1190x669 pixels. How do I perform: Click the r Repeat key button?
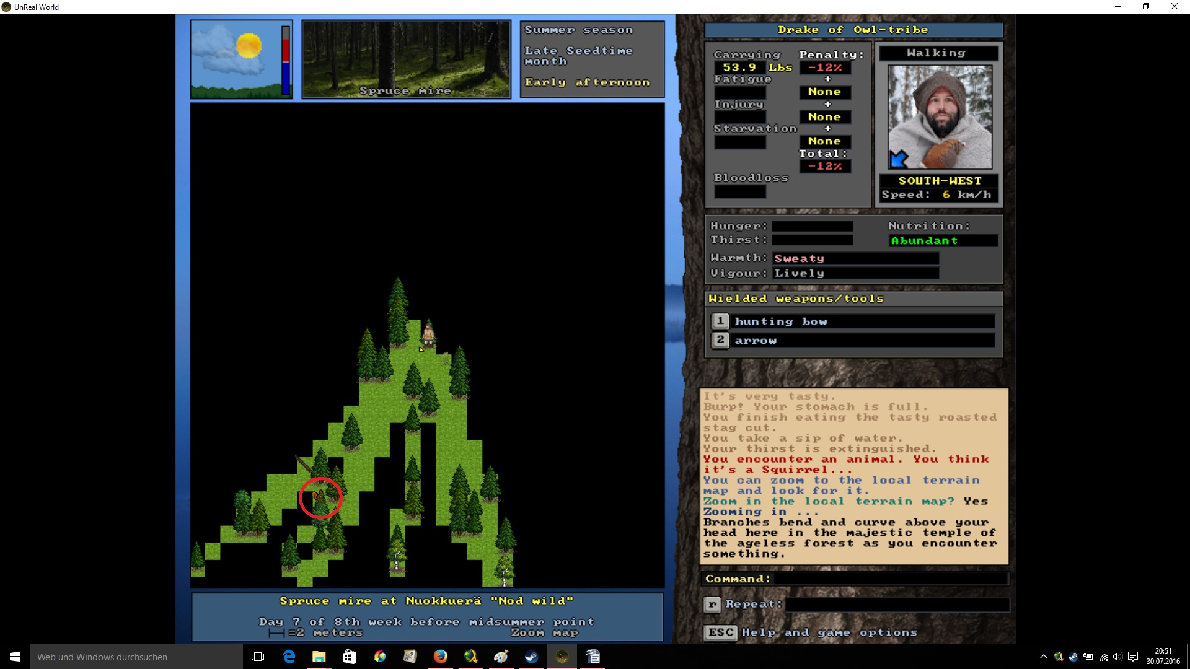(x=712, y=604)
